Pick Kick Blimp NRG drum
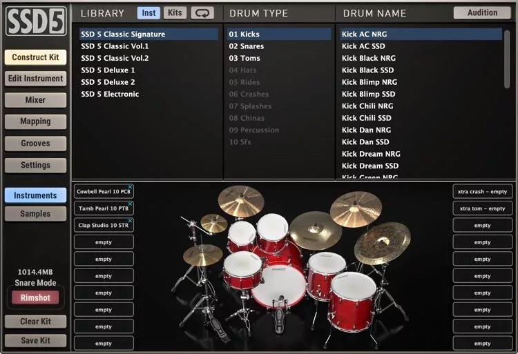The image size is (518, 354). tap(421, 82)
